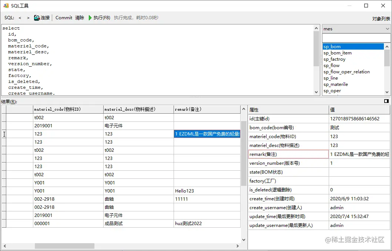Viewport: 392px width, 251px height.
Task: Click the 对象列表 label
Action: pyautogui.click(x=381, y=19)
